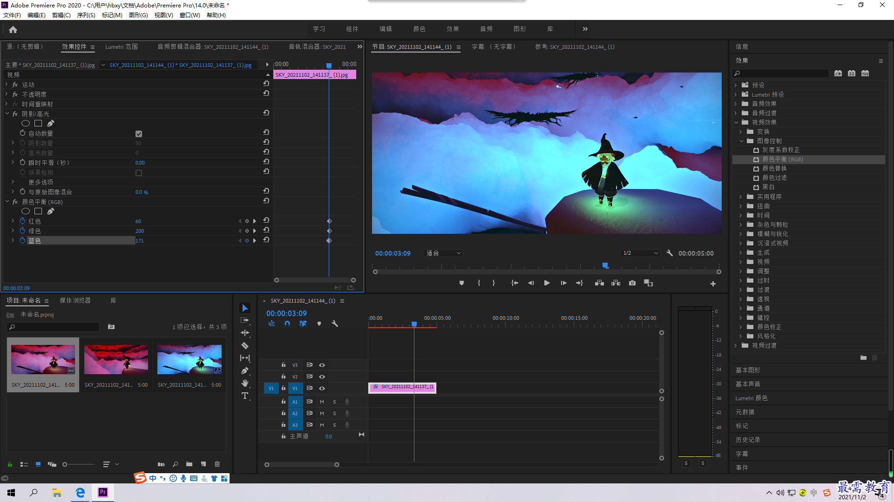Click the pen mask for Color Balance effect
Viewport: 894px width, 502px height.
51,211
